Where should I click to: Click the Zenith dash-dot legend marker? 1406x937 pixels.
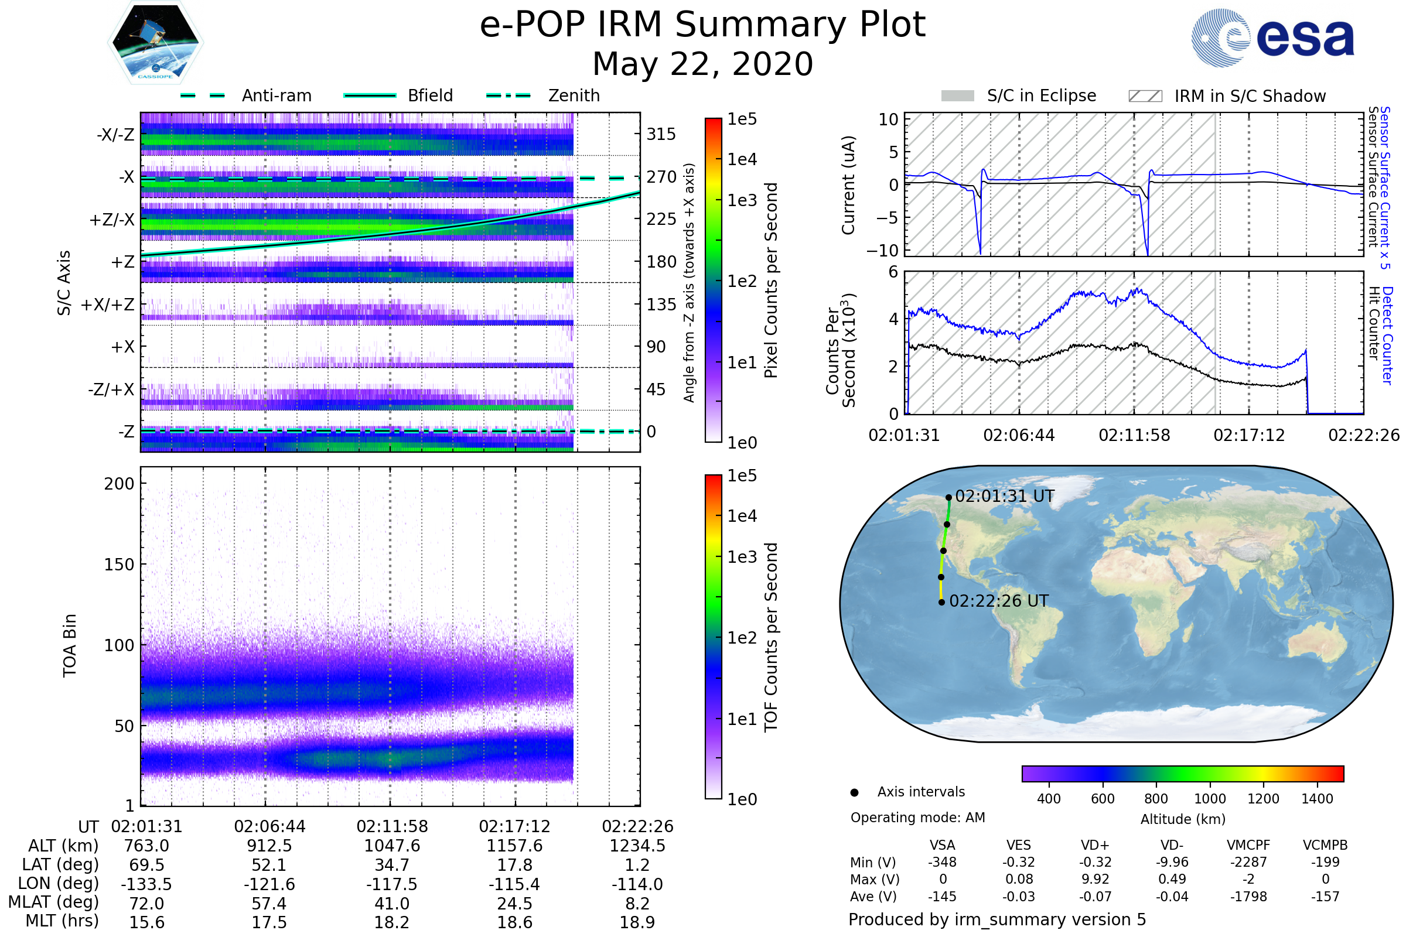(x=508, y=95)
